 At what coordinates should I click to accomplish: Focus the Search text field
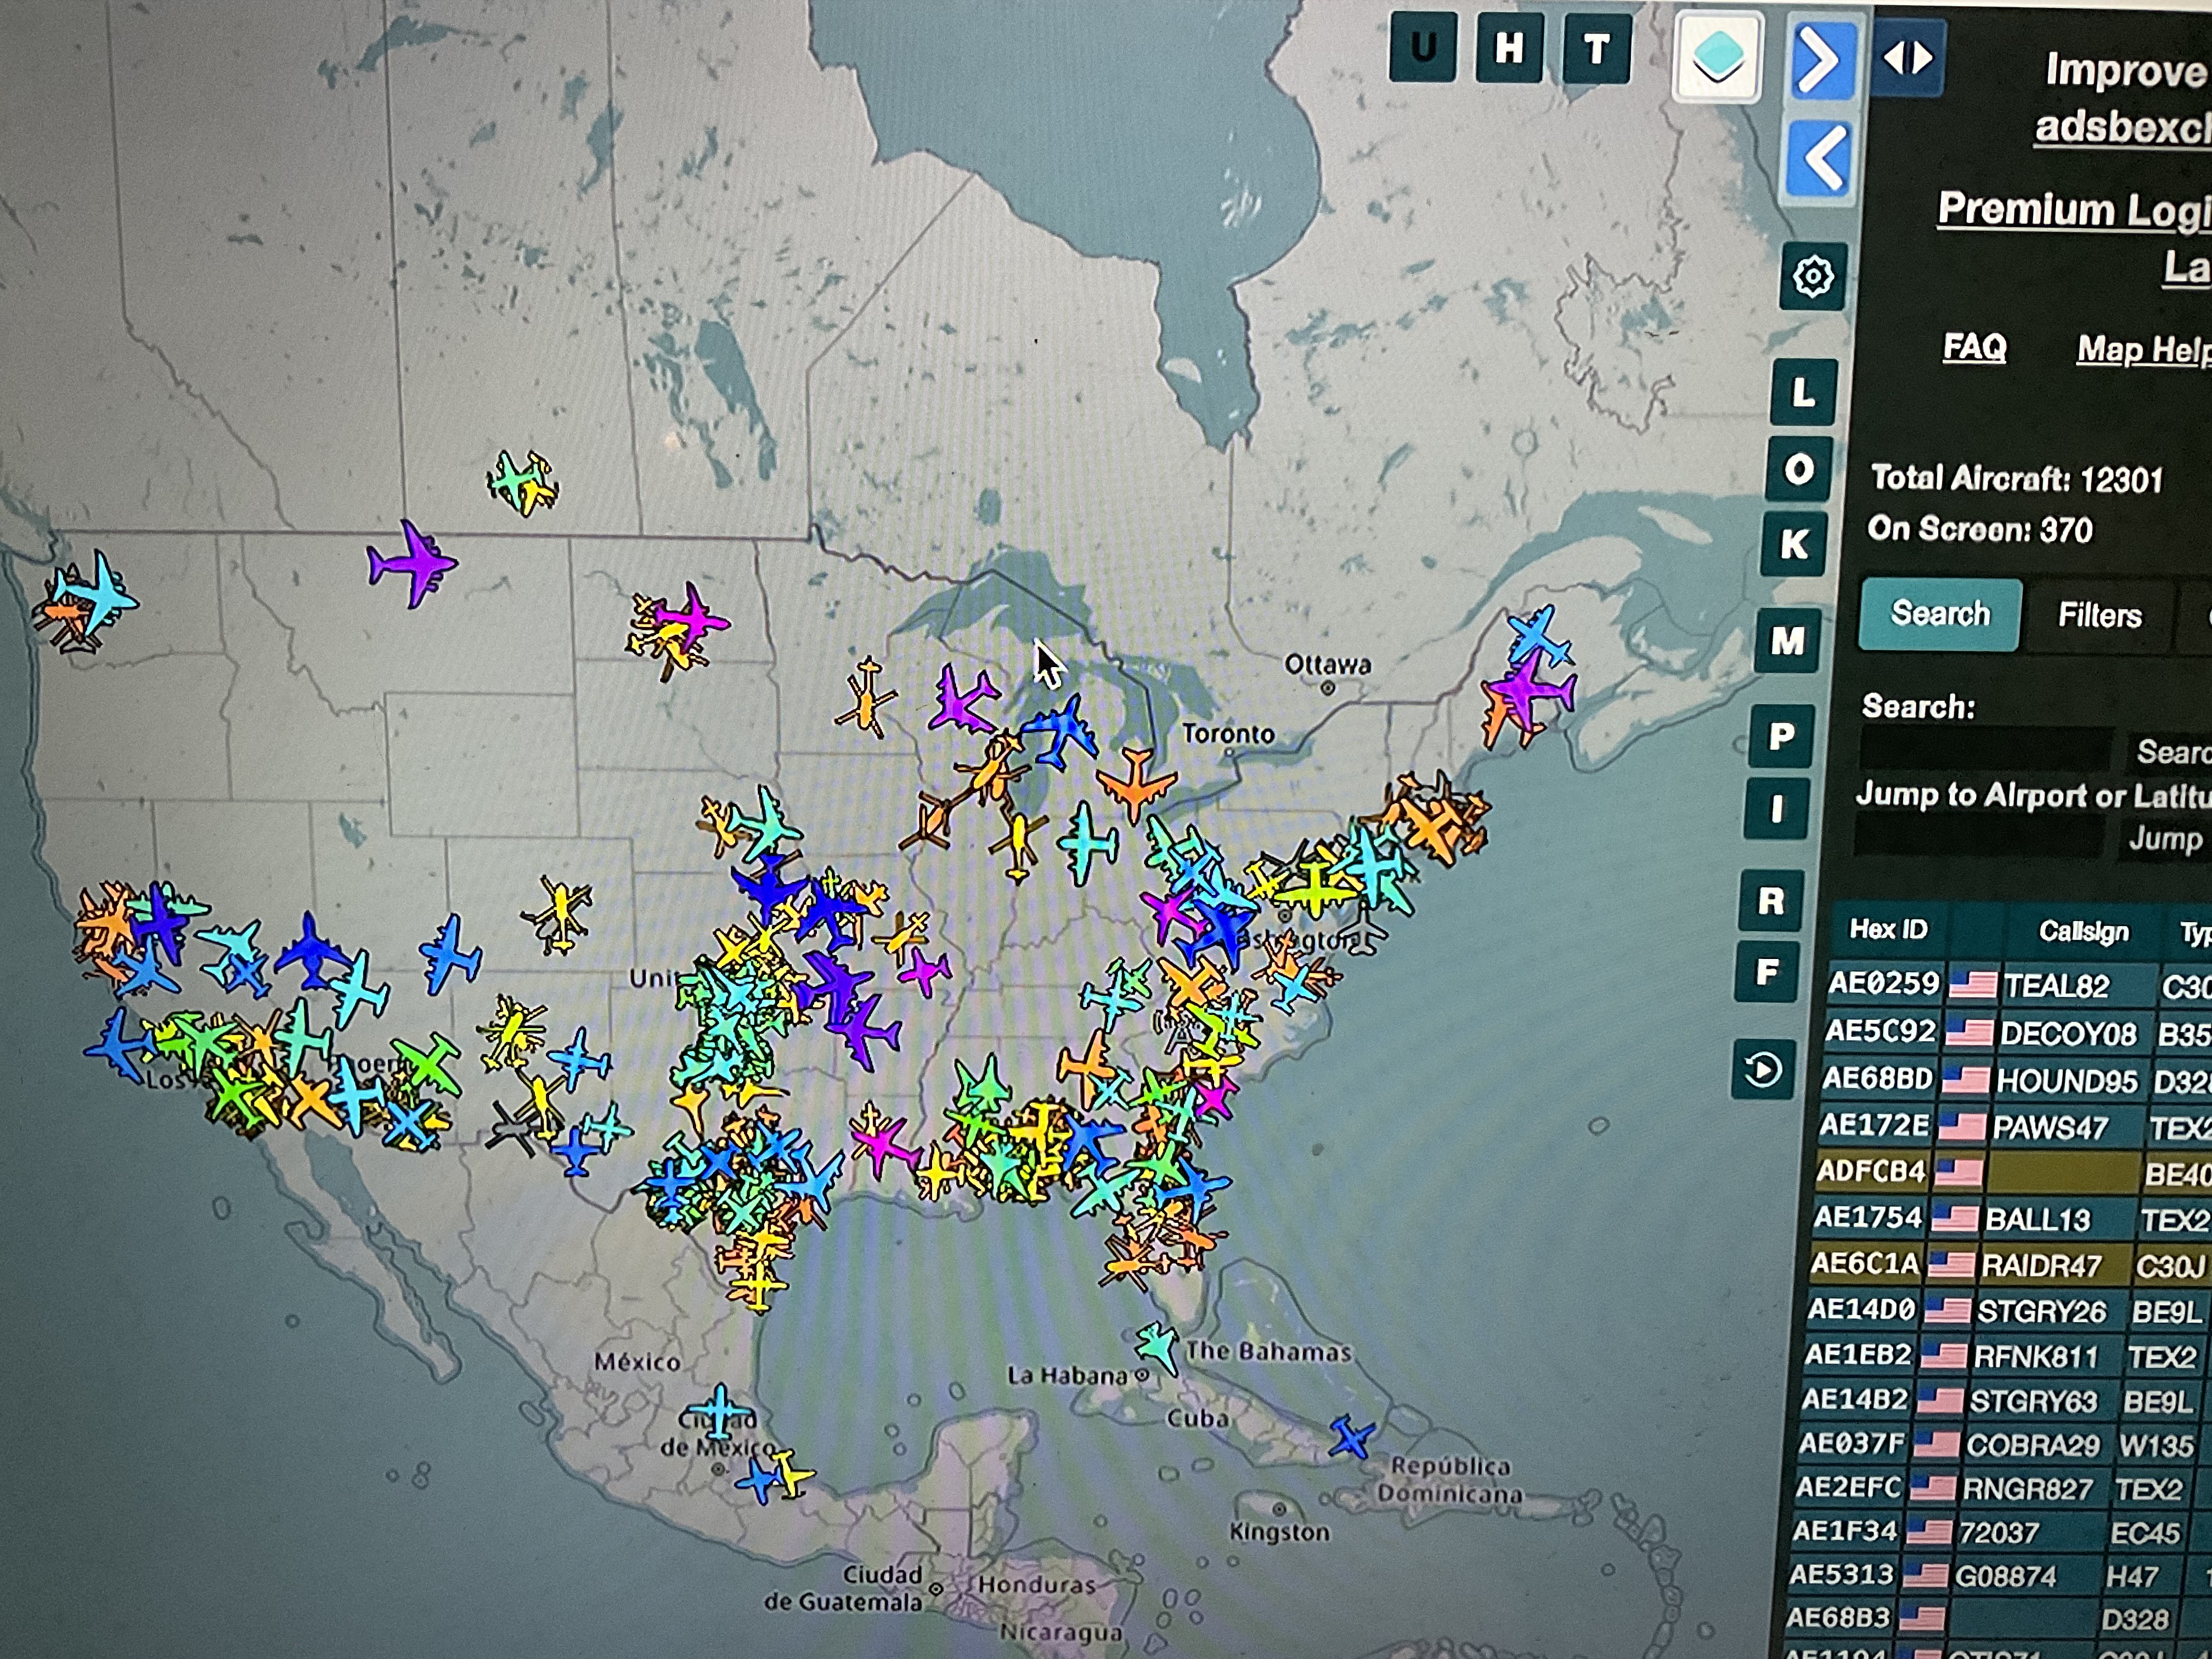pos(1986,749)
